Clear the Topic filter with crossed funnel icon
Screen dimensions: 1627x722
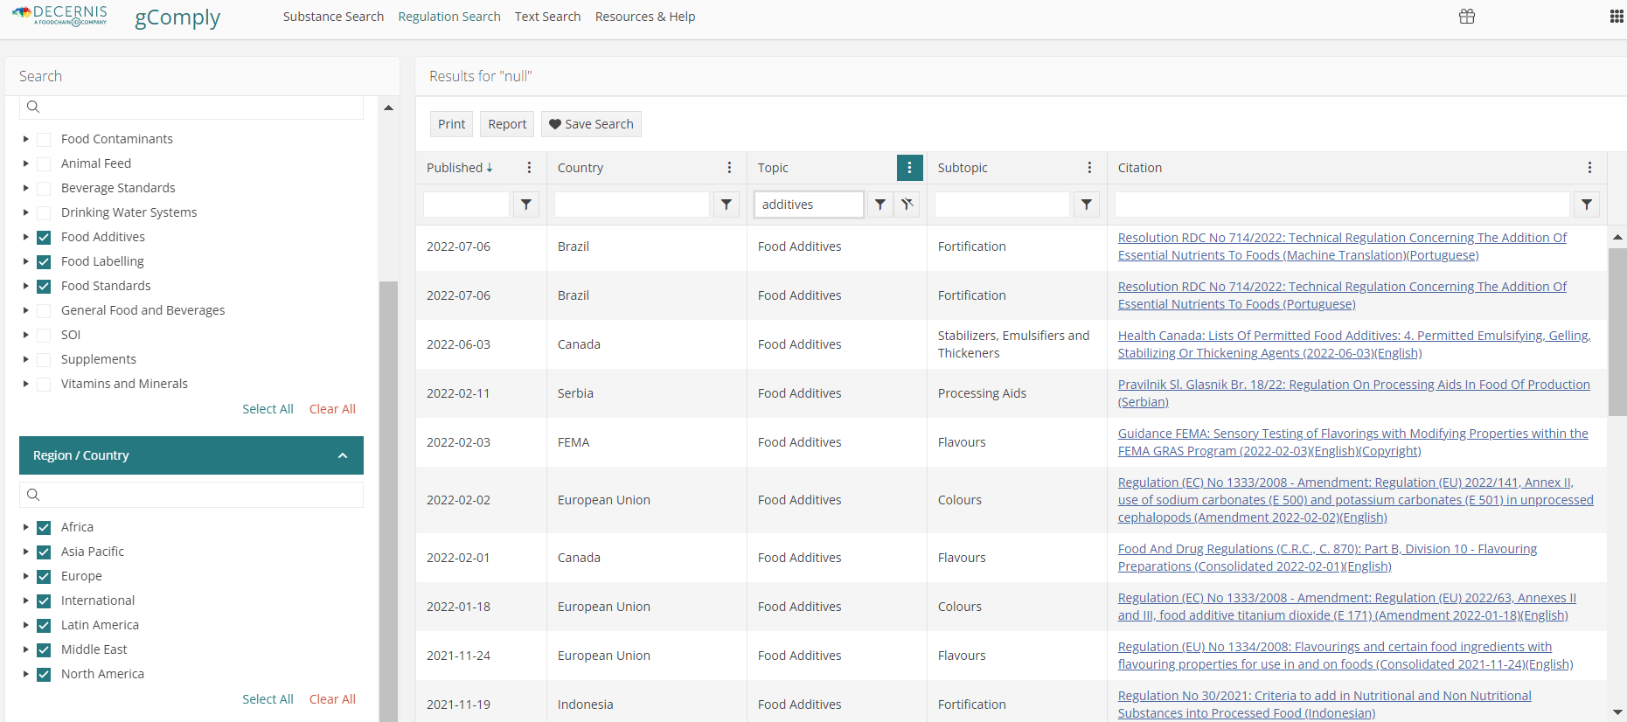pos(907,205)
